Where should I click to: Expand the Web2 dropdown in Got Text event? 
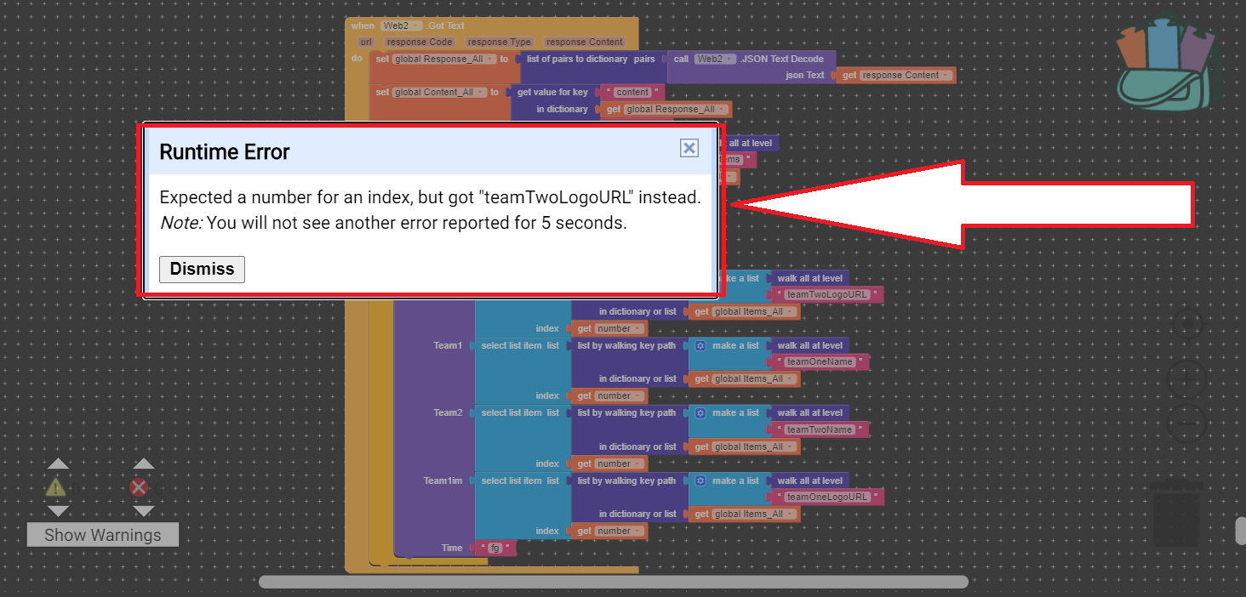(x=417, y=26)
